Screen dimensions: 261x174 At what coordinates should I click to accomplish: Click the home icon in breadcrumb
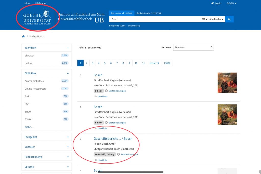[23, 37]
